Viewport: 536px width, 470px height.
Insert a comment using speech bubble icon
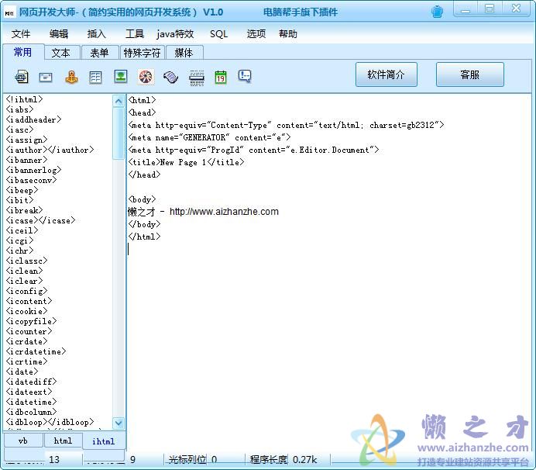coord(245,76)
